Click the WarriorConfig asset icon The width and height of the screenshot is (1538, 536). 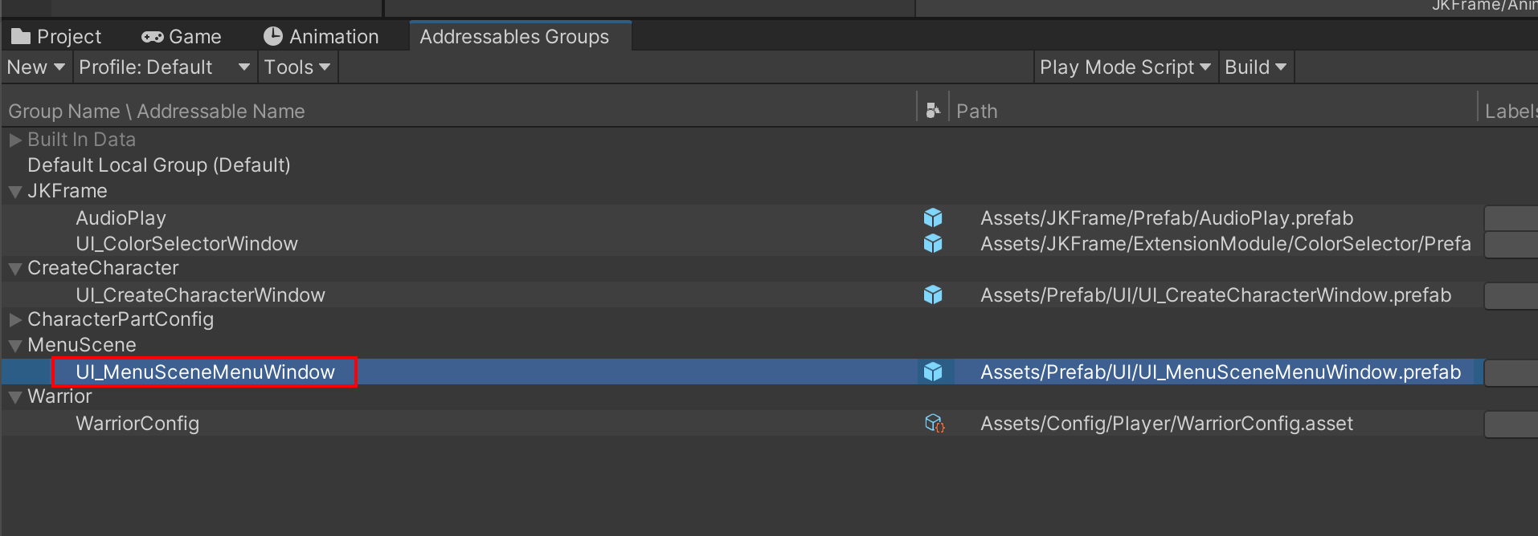pyautogui.click(x=934, y=423)
